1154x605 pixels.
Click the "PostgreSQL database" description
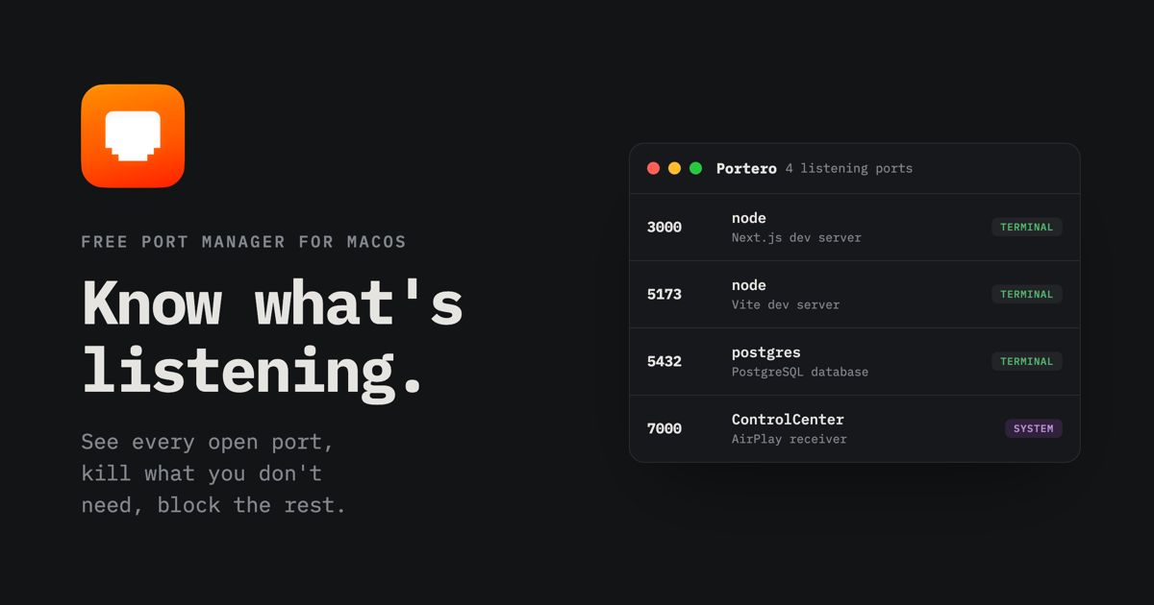click(800, 372)
